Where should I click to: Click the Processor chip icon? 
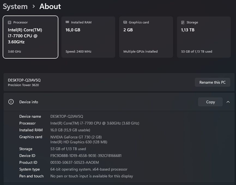click(10, 22)
